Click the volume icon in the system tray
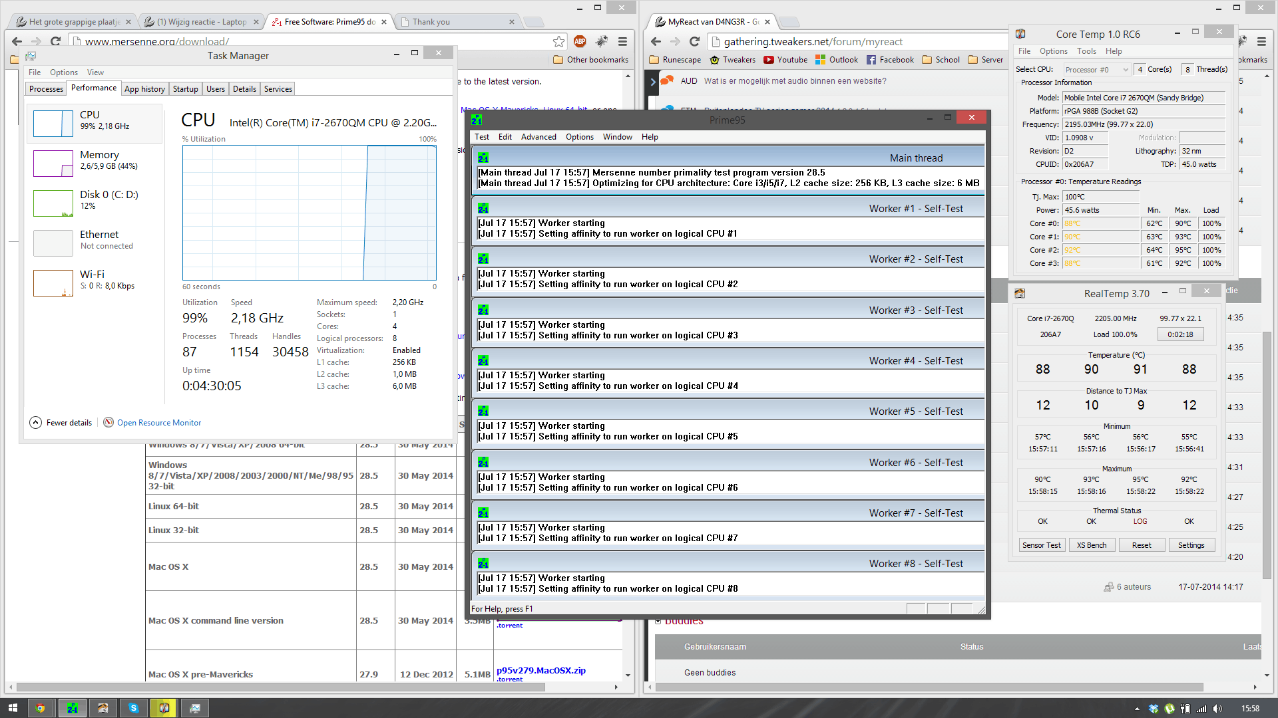 1217,709
